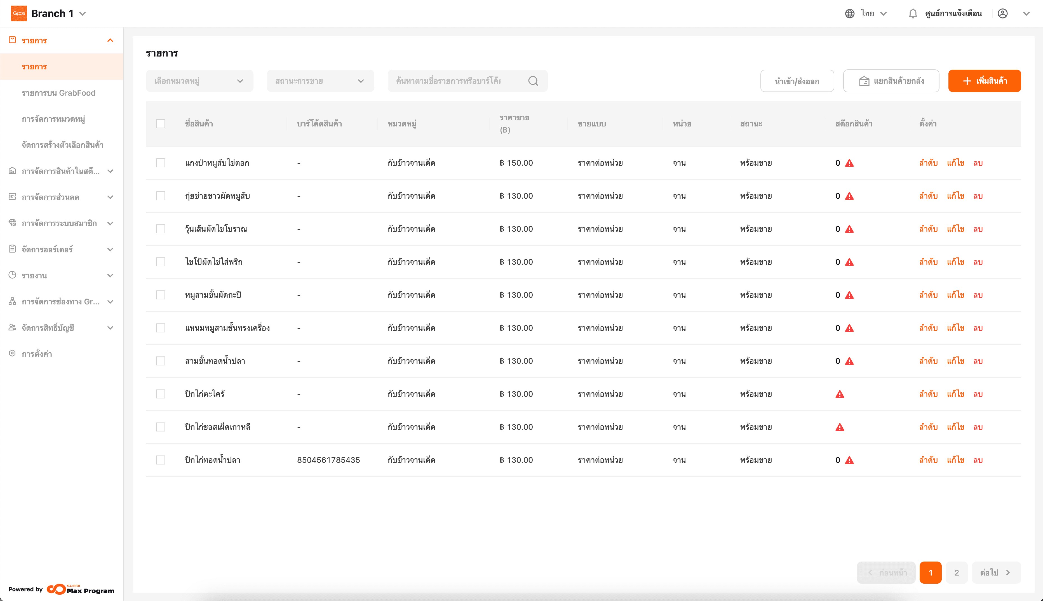
Task: Toggle the select-all header checkbox
Action: 161,124
